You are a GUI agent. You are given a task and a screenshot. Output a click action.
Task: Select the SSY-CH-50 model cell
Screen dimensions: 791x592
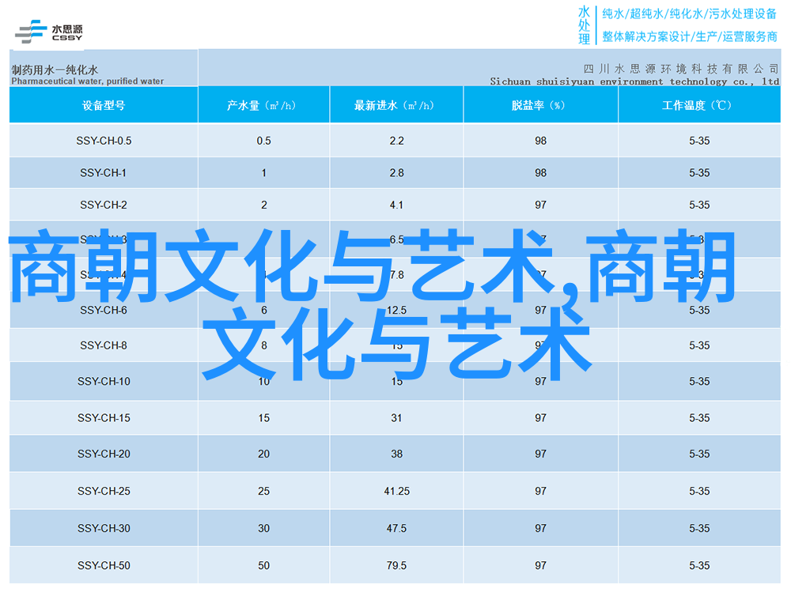104,566
